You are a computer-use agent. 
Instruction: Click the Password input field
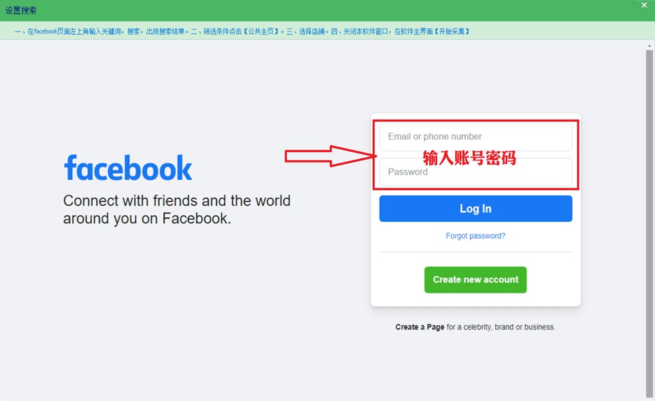(475, 172)
